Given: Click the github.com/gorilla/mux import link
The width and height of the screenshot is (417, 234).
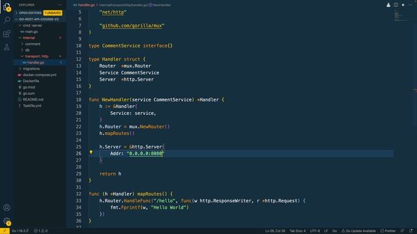Looking at the screenshot, I should 132,26.
